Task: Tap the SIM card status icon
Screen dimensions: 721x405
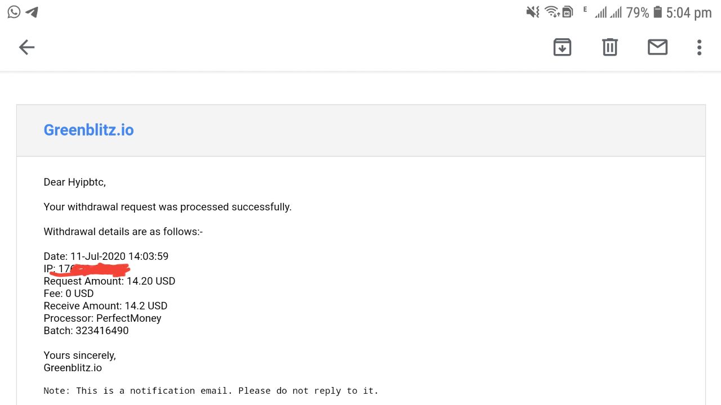Action: coord(568,12)
